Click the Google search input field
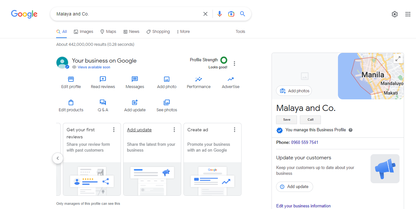Image resolution: width=416 pixels, height=209 pixels. 127,14
